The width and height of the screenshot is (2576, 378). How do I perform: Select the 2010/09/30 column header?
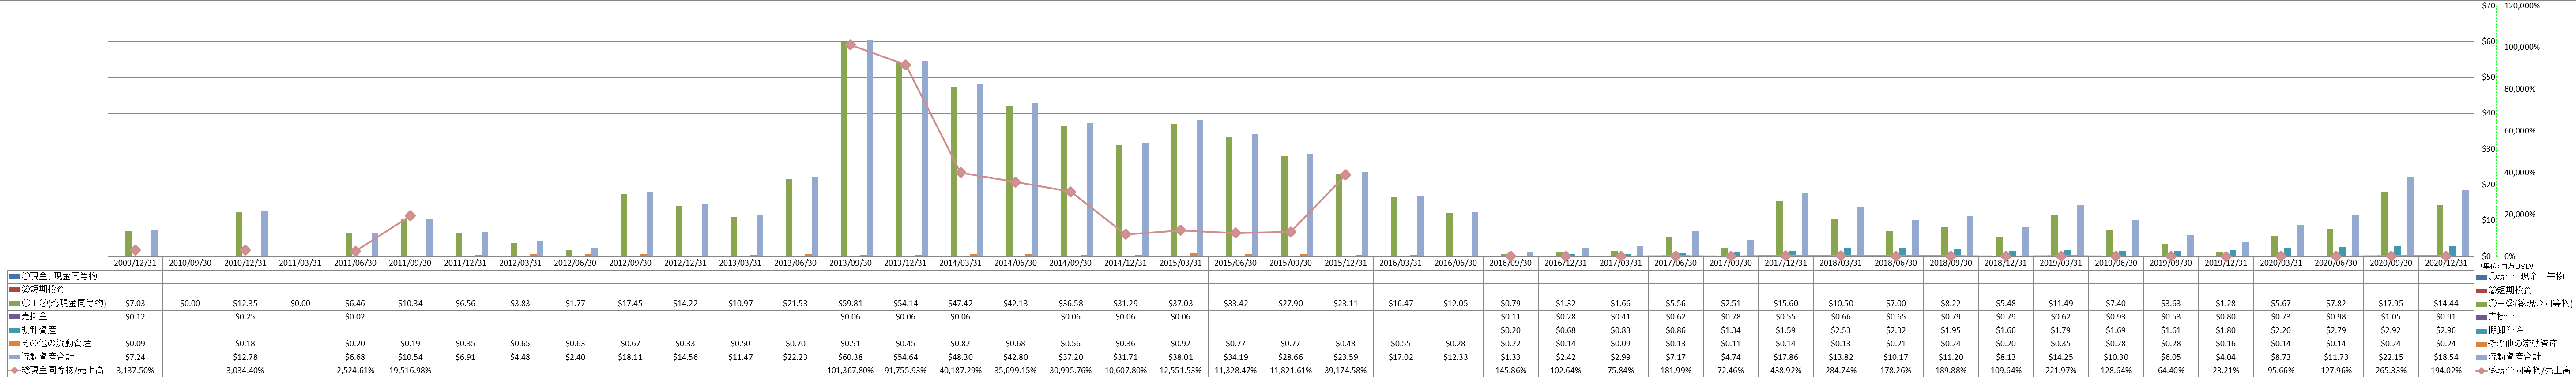pyautogui.click(x=189, y=263)
